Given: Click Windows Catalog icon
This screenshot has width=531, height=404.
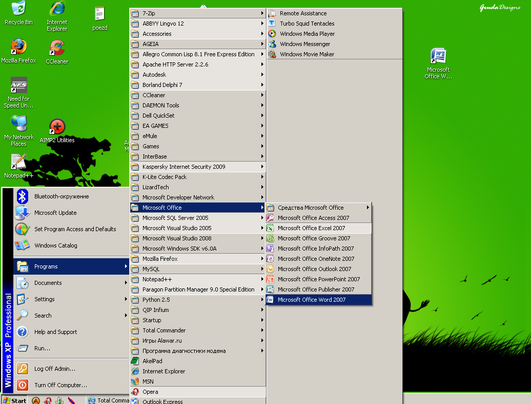Looking at the screenshot, I should pyautogui.click(x=23, y=245).
